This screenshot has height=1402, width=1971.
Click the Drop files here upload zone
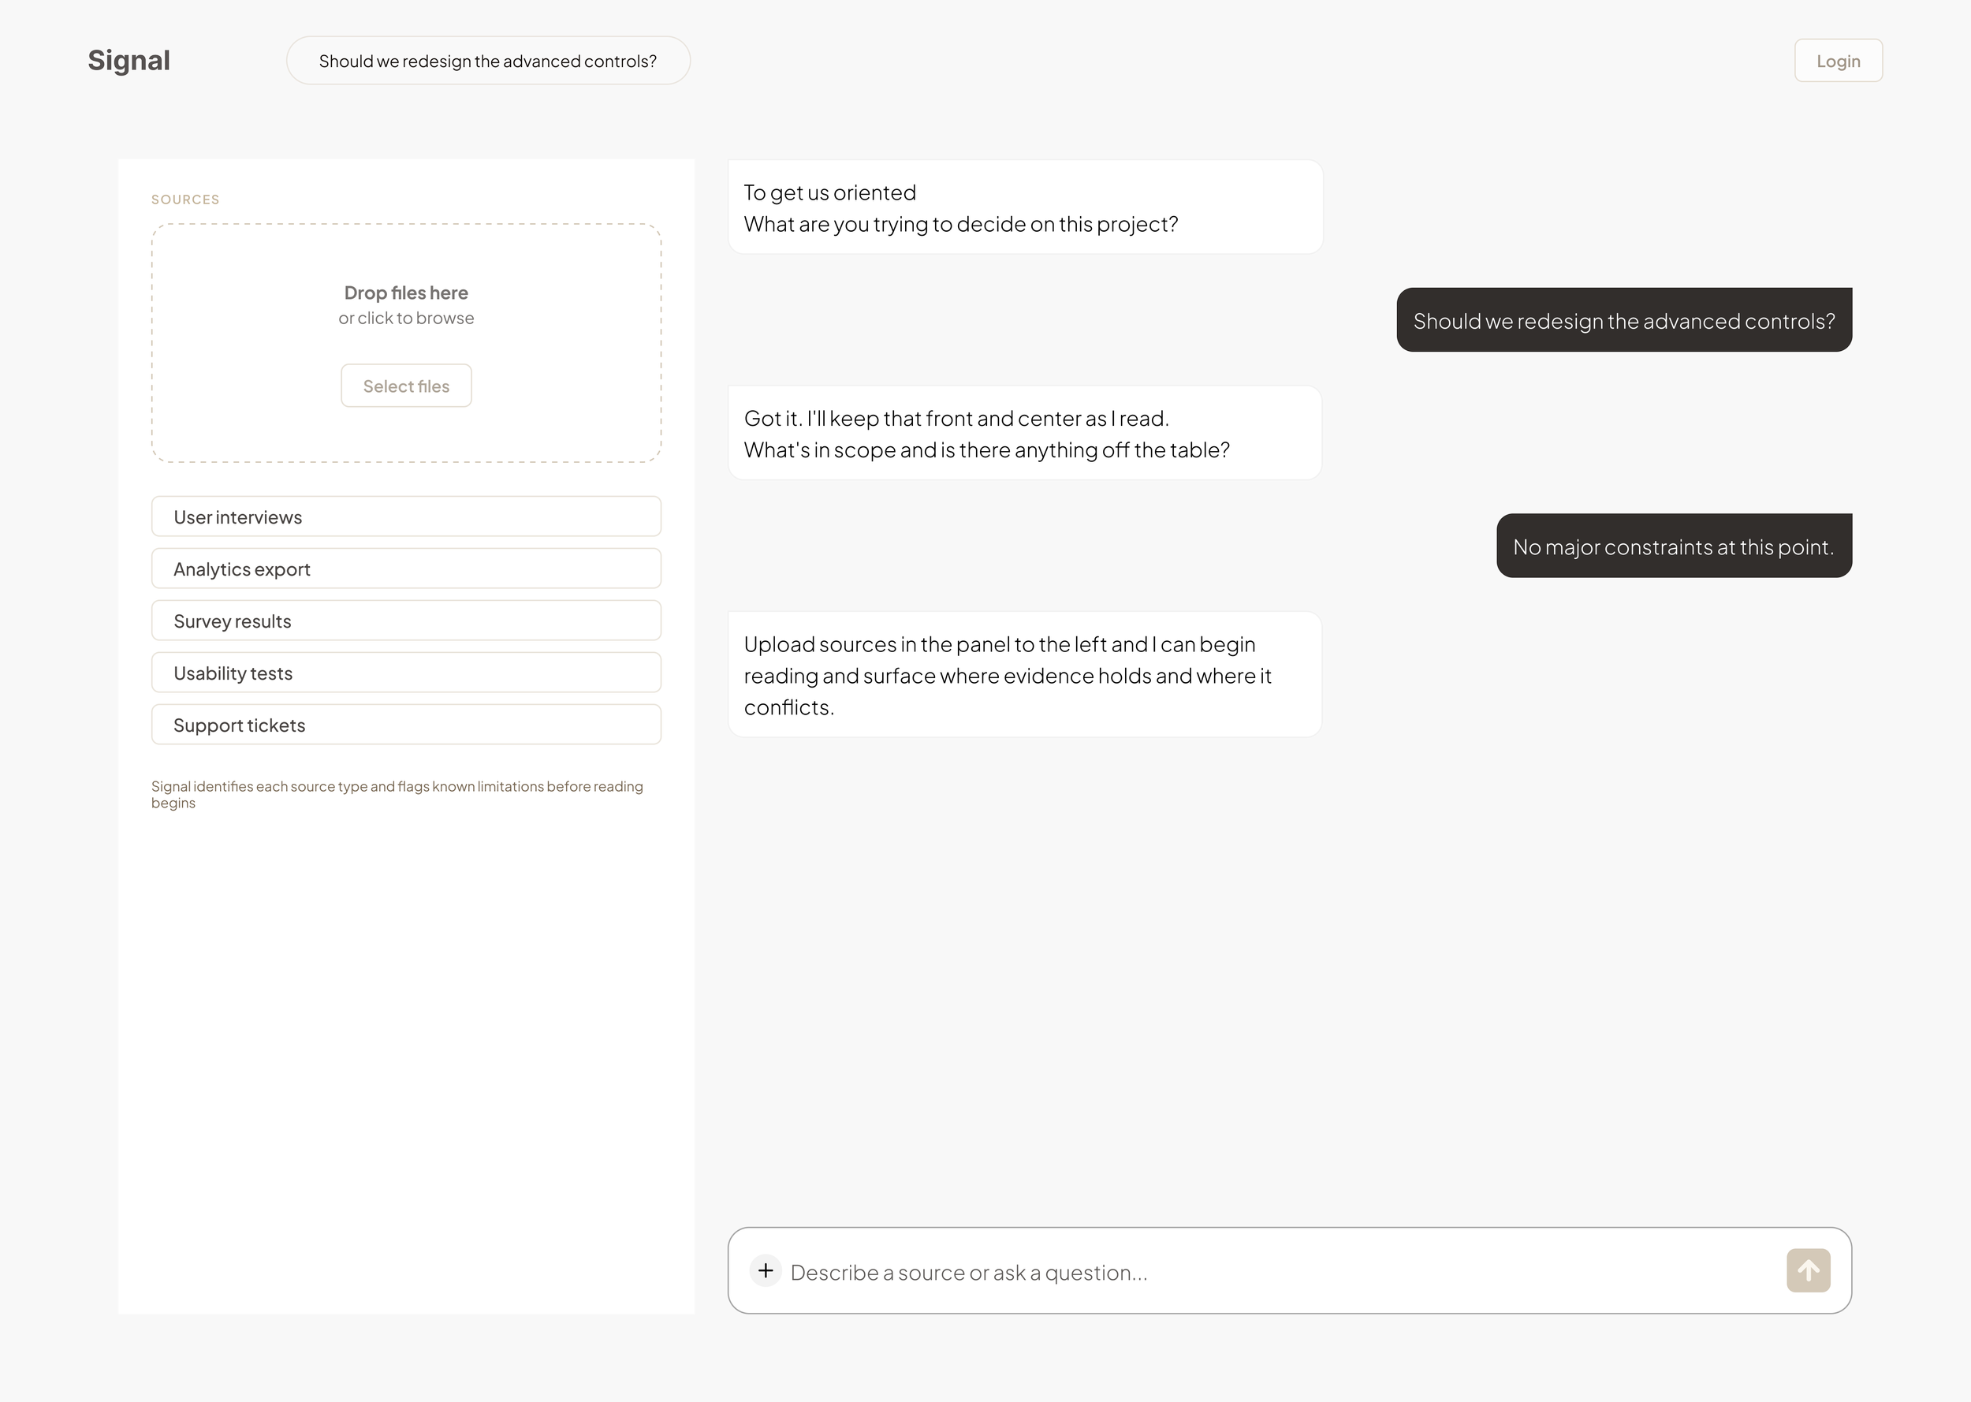click(407, 343)
